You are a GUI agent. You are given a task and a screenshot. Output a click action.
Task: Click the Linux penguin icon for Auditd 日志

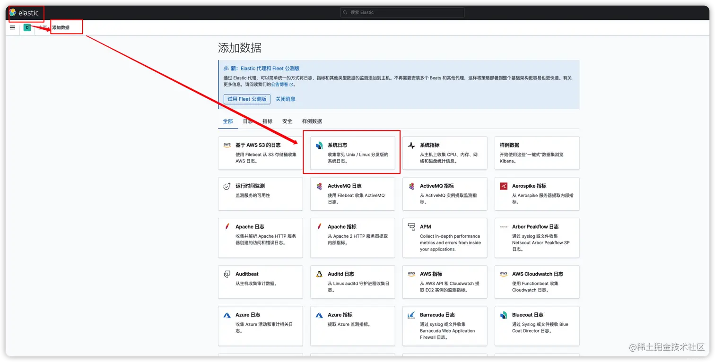tap(319, 274)
